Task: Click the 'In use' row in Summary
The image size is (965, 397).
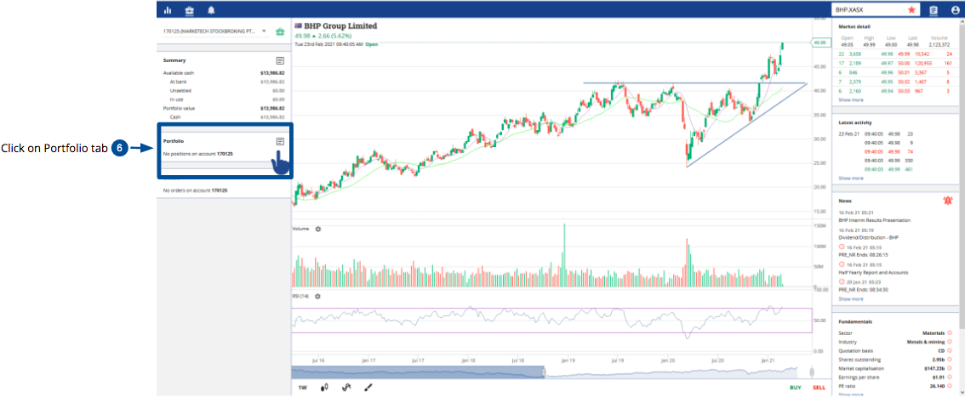Action: tap(224, 99)
